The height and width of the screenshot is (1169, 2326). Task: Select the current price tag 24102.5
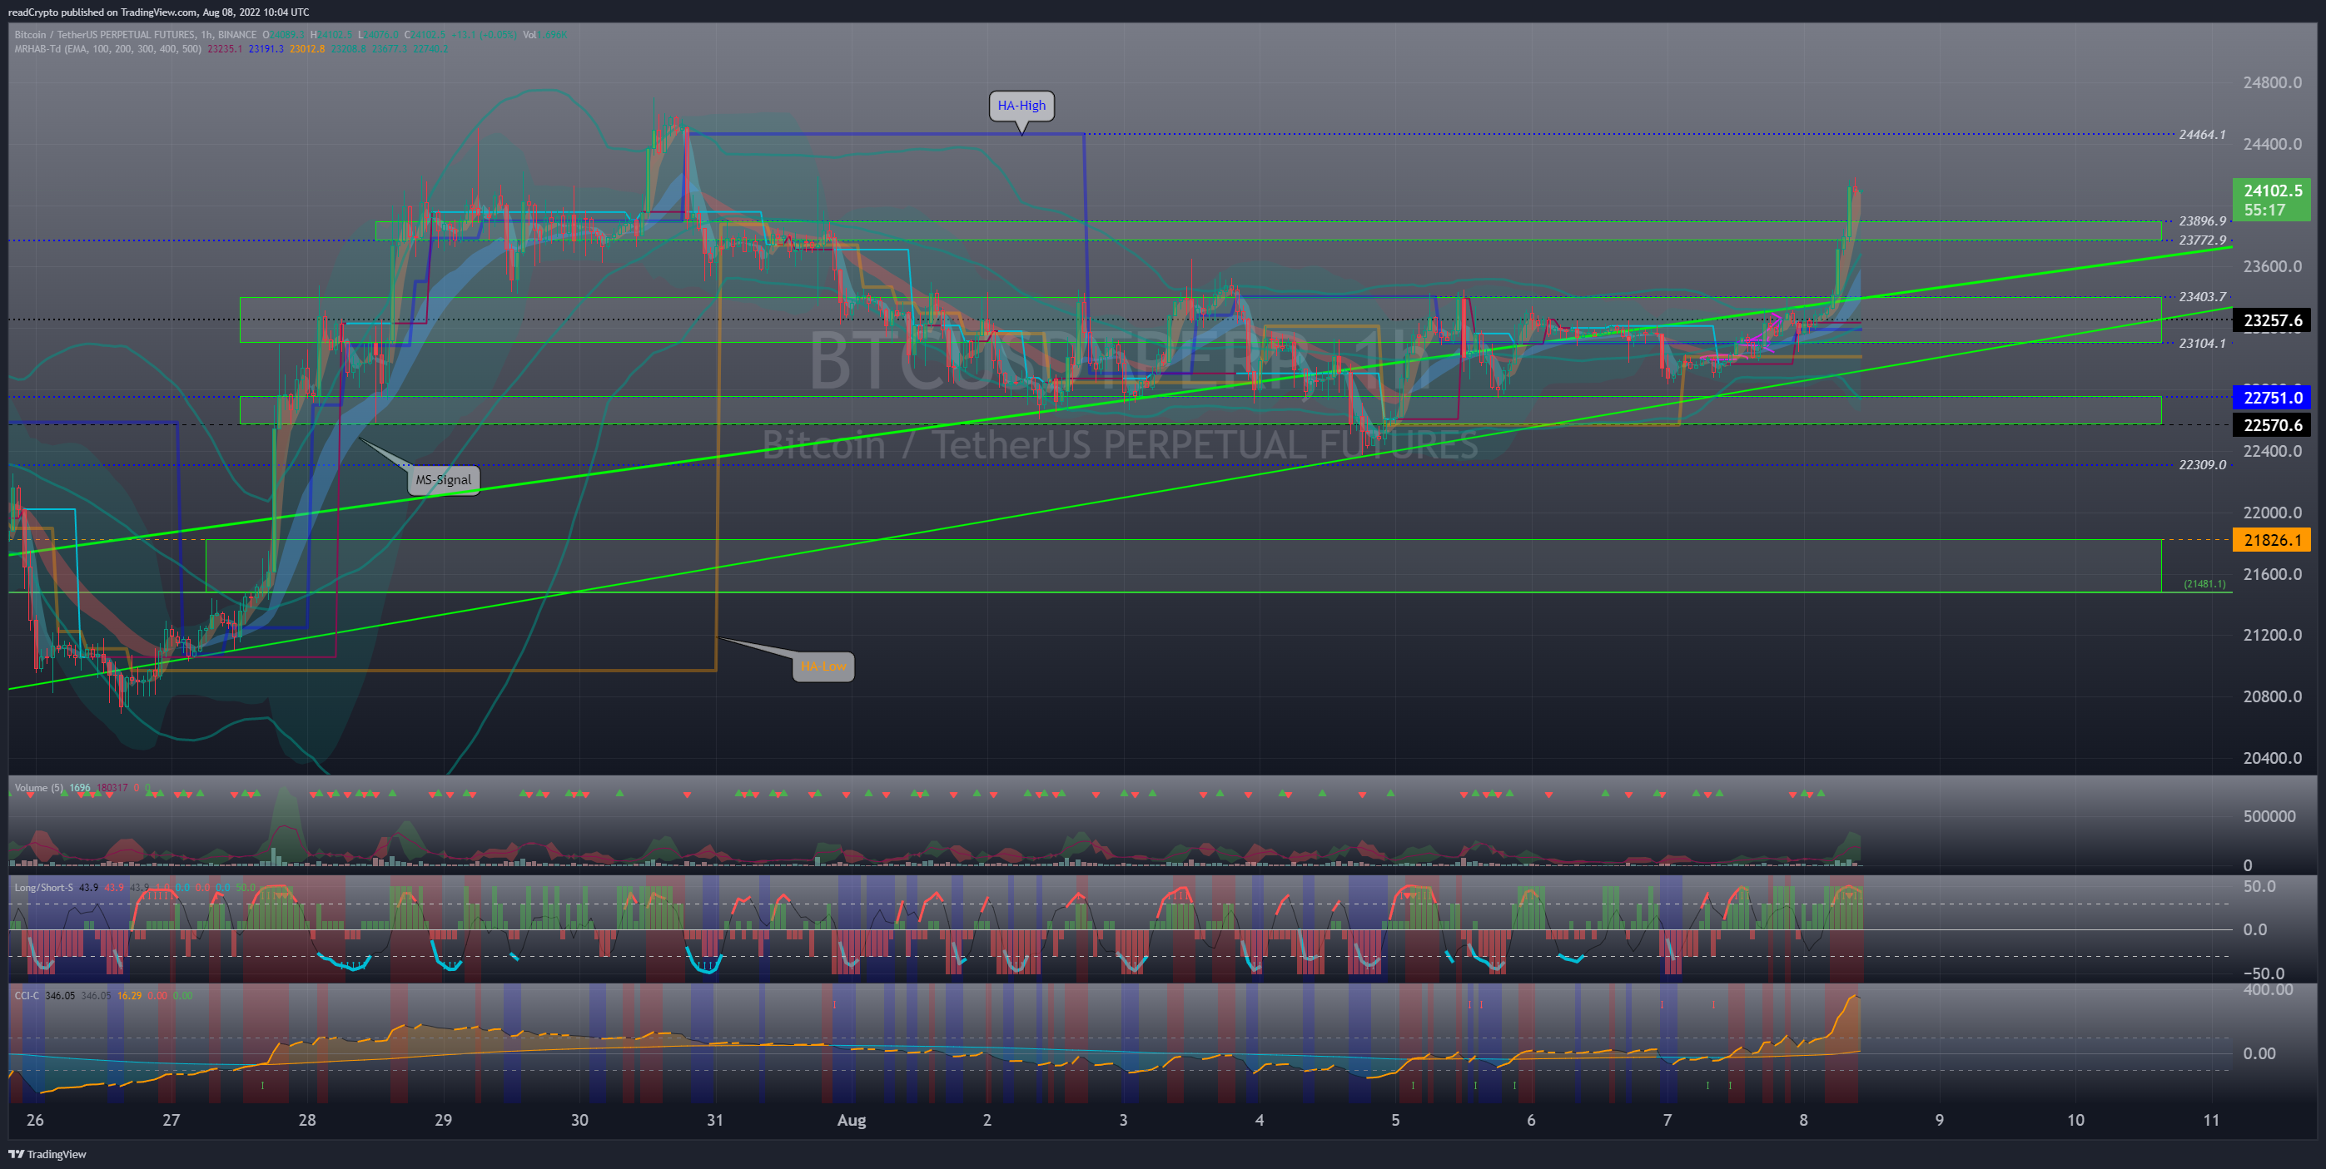2272,201
